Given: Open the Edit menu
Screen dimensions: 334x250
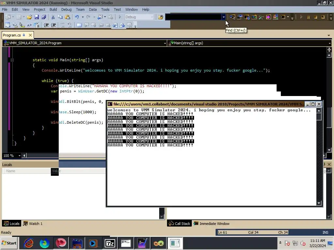Looking at the screenshot, I should [x=15, y=9].
